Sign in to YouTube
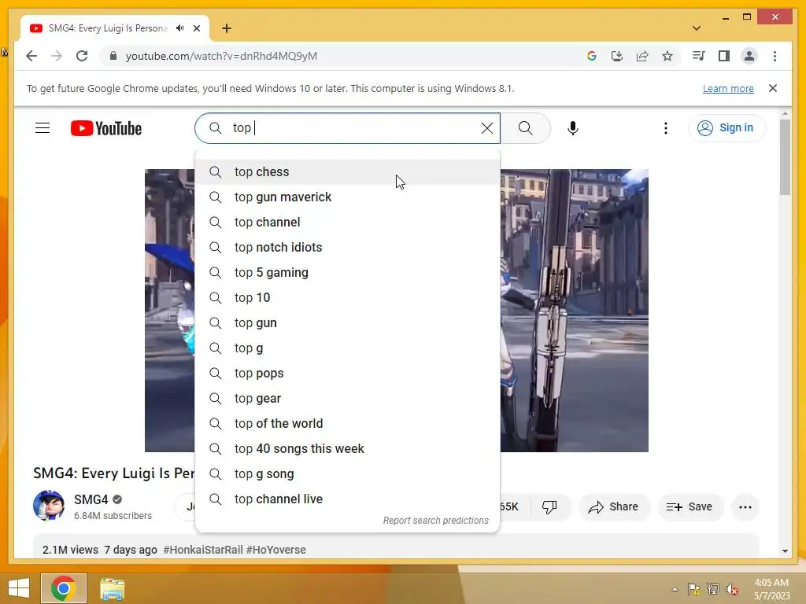806x604 pixels. (726, 128)
